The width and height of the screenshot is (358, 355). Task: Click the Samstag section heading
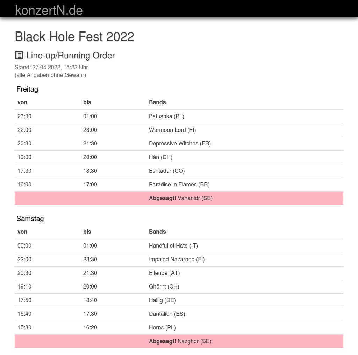coord(30,219)
